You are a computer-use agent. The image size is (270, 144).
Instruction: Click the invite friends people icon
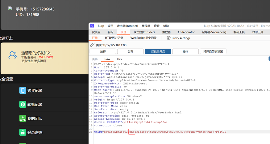click(13, 55)
